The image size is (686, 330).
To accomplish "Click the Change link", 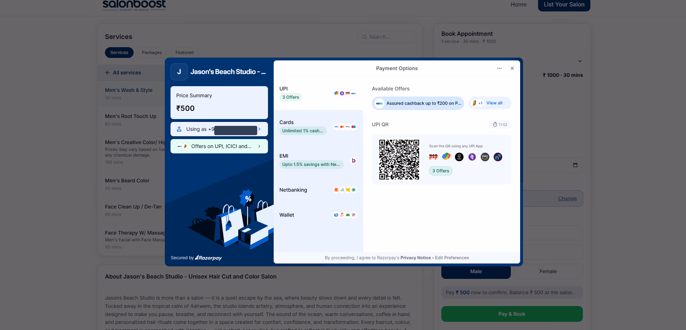I will (567, 198).
